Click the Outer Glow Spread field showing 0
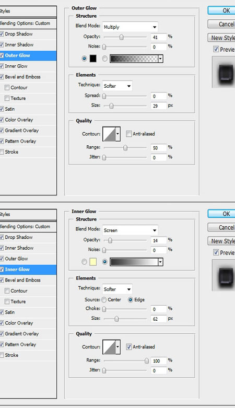Viewport: 235px width, 408px height. (158, 96)
